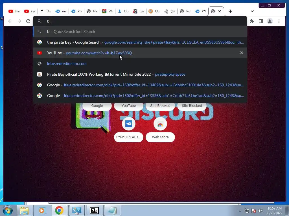Open the Web Store shortcut icon
This screenshot has height=216, width=289.
tap(160, 124)
